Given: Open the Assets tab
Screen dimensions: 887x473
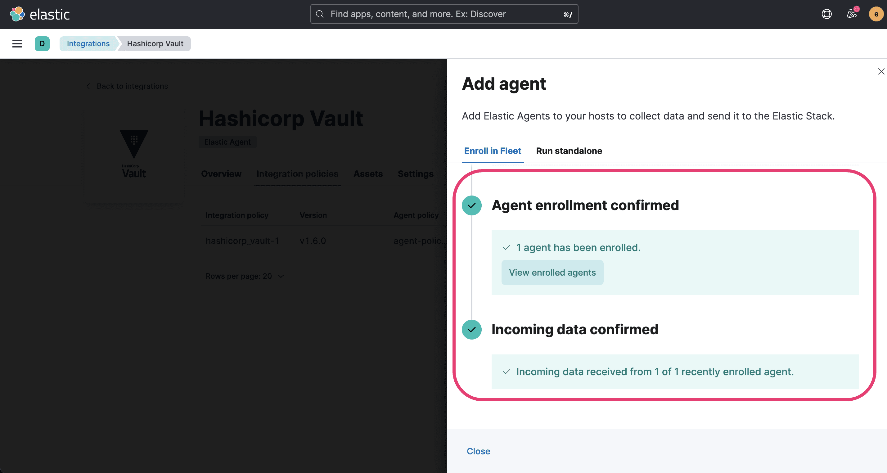Looking at the screenshot, I should pyautogui.click(x=368, y=173).
